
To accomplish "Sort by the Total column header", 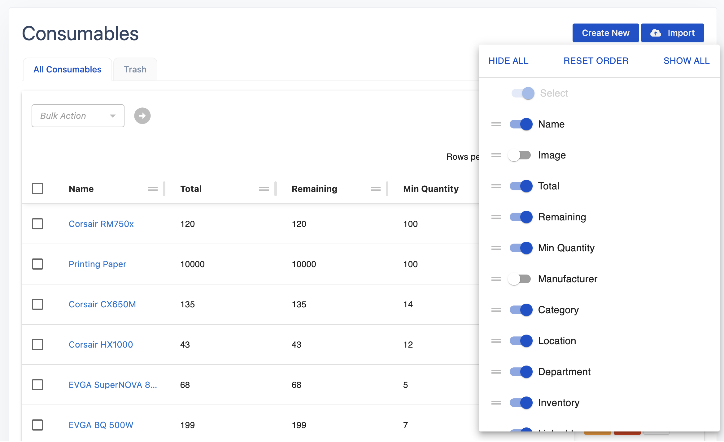I will pyautogui.click(x=191, y=189).
